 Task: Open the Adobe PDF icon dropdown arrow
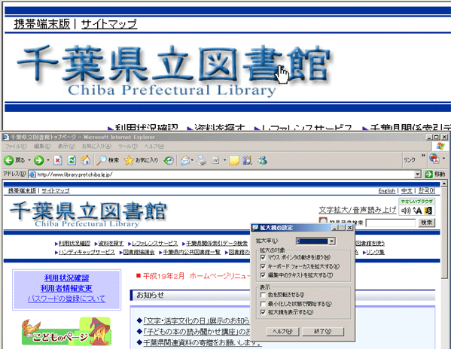coord(443,158)
